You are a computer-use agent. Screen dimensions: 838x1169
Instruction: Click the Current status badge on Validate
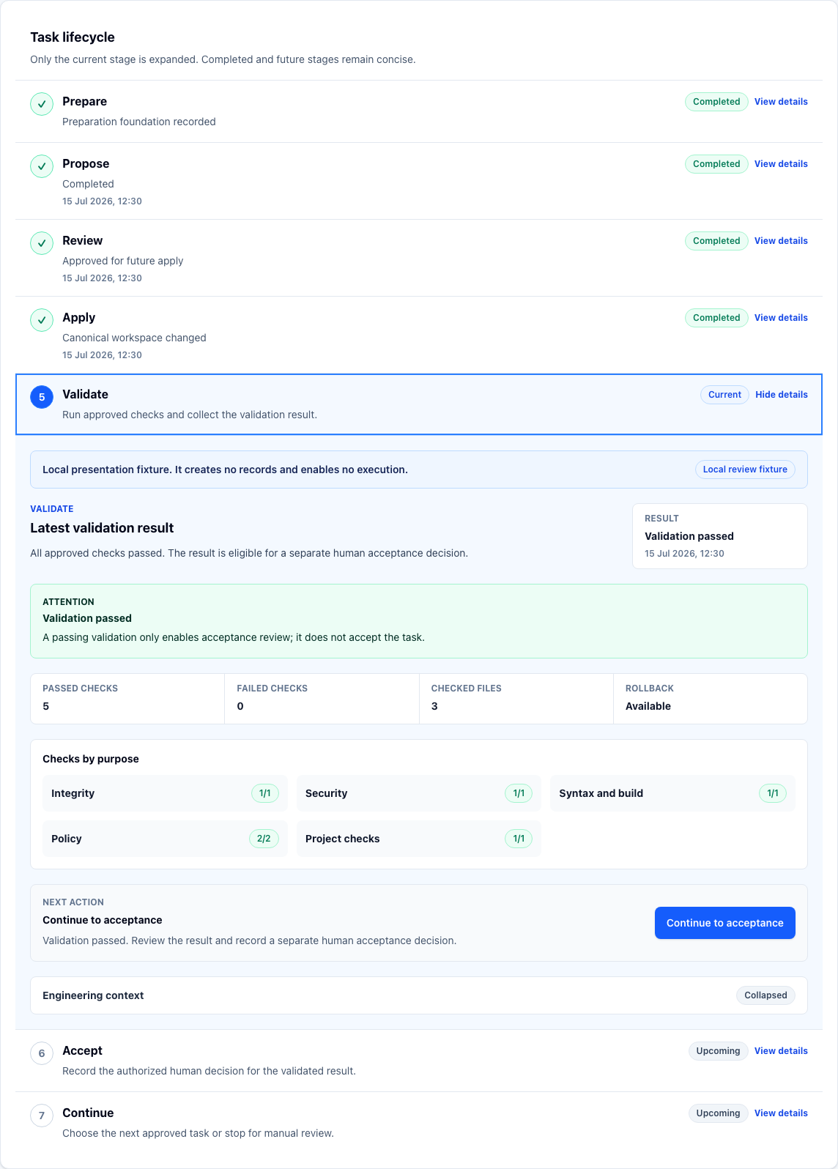(x=724, y=395)
